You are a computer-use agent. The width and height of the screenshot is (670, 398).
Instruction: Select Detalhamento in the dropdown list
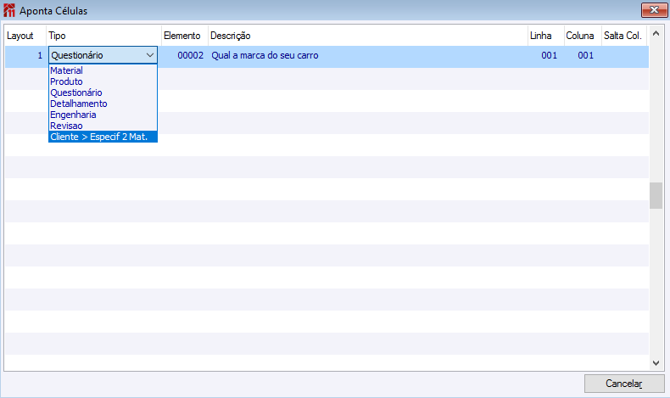(x=103, y=104)
